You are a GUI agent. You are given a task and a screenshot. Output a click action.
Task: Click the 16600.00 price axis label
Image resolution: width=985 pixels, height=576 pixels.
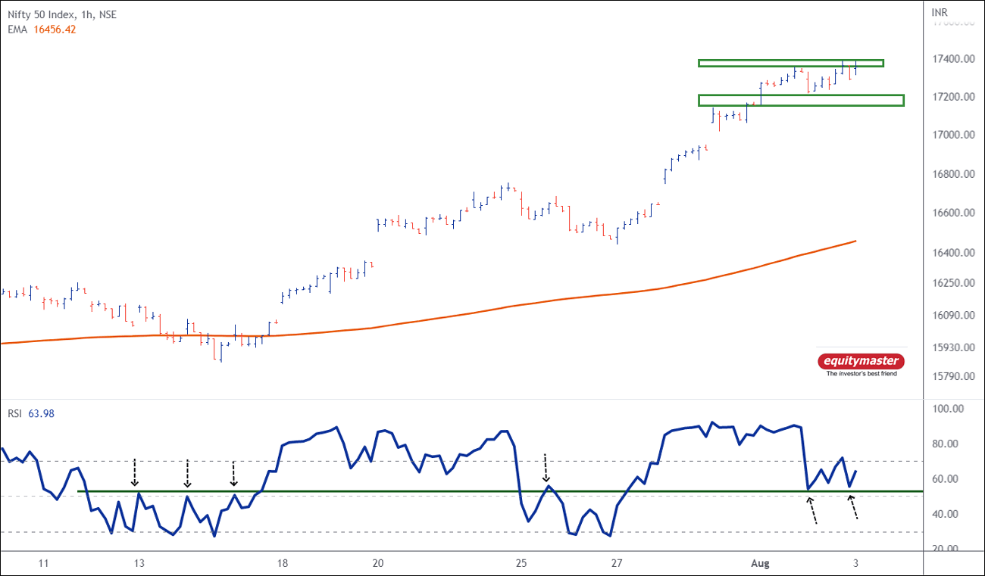(952, 213)
